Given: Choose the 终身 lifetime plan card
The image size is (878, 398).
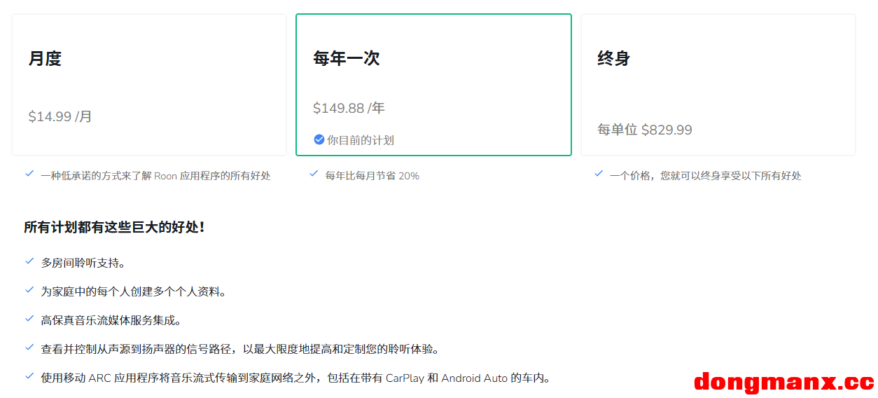Looking at the screenshot, I should coord(718,85).
